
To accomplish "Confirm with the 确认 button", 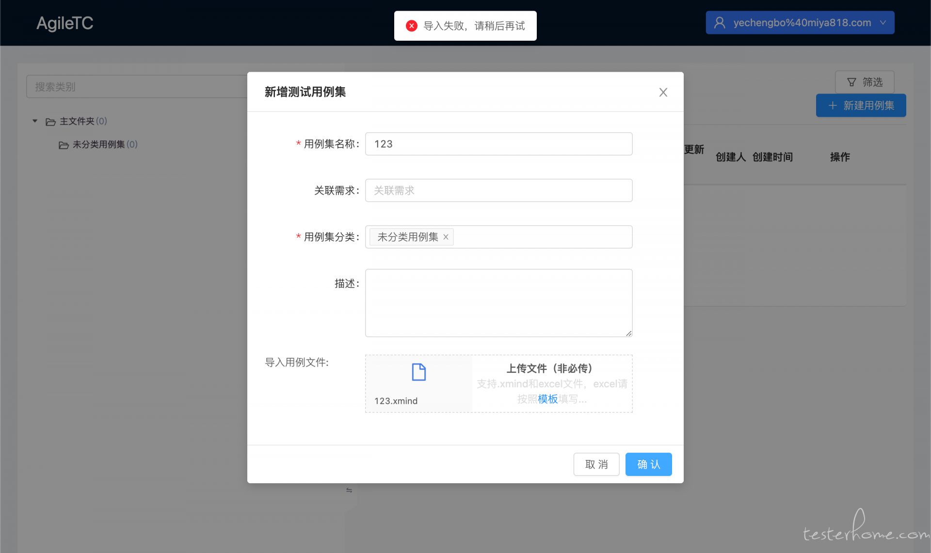I will click(x=648, y=464).
